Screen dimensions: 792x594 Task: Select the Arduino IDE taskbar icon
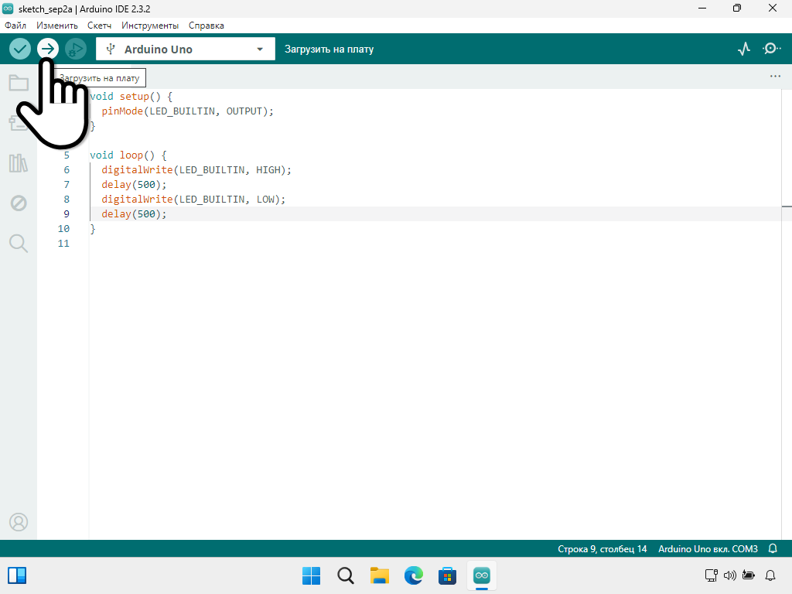482,575
